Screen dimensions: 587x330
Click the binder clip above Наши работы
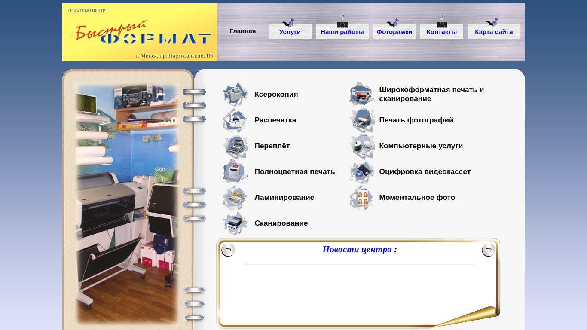(x=342, y=21)
